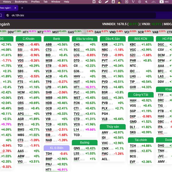Image resolution: width=172 pixels, height=172 pixels.
Task: Click the muted speaker menu bar icon
Action: (146, 2)
